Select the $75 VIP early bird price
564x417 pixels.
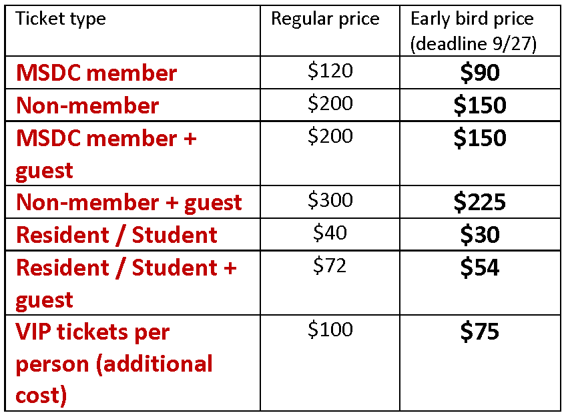pyautogui.click(x=480, y=332)
